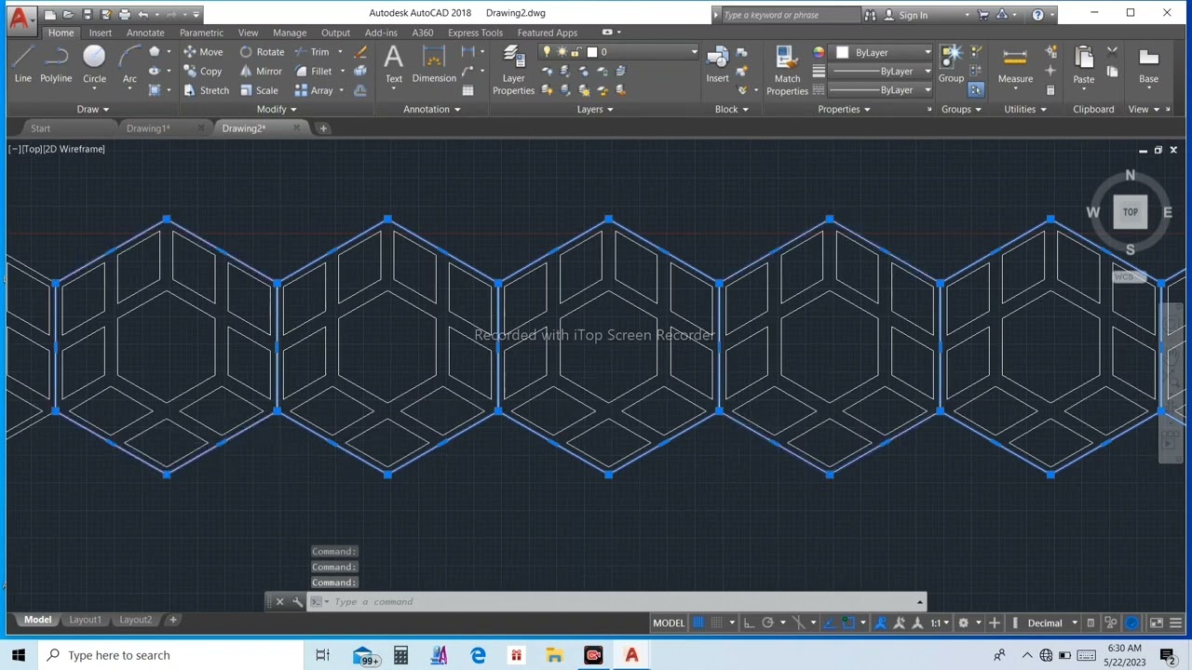
Task: Toggle hardware acceleration icon in status bar
Action: [1132, 623]
